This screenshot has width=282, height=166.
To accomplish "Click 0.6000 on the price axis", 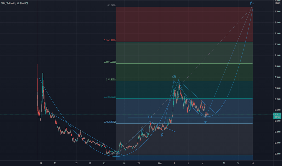I will click(277, 110).
